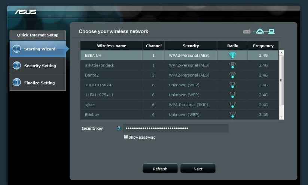Select the Edoboy wireless network

[179, 115]
